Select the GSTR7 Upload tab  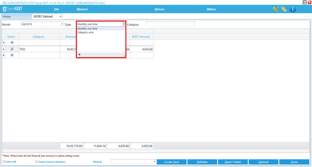(43, 17)
